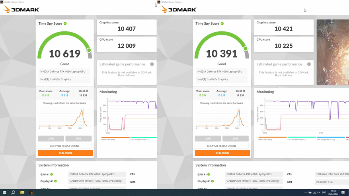
Task: Click the Average value 10 217
Action: pos(221,95)
